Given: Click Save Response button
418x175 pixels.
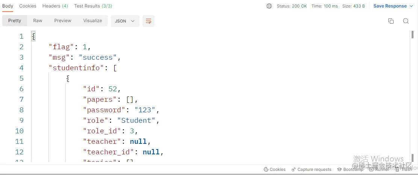Looking at the screenshot, I should (x=390, y=6).
